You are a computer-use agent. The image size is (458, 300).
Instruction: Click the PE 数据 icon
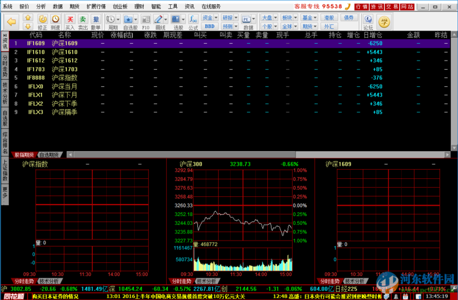click(246, 19)
